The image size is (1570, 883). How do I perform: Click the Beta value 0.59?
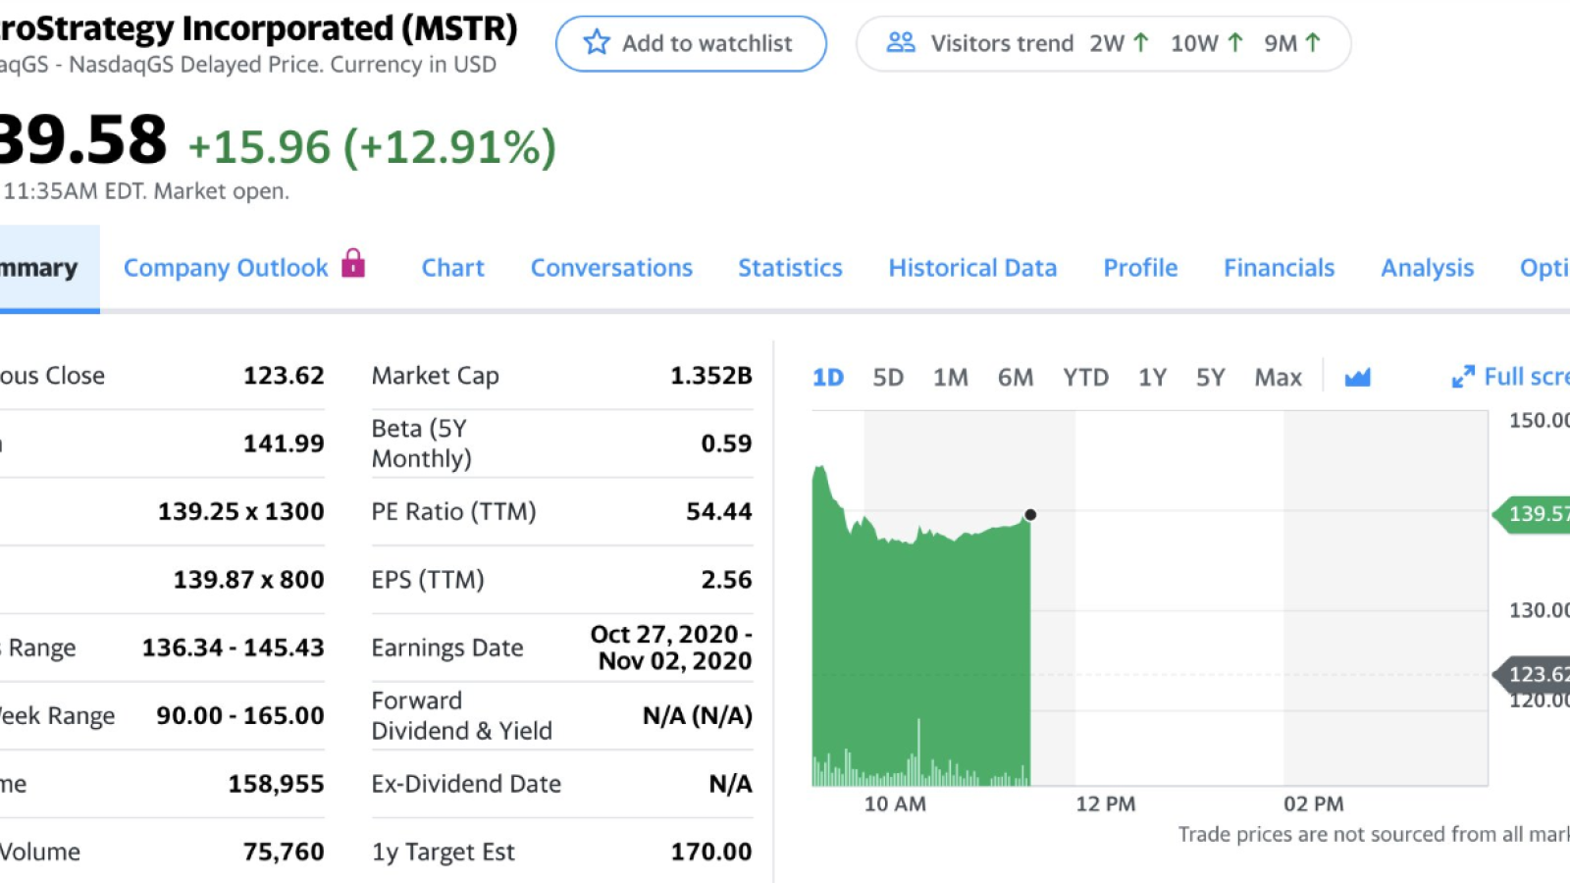[x=726, y=443]
